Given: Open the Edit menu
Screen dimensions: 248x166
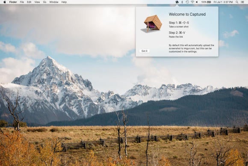Looking at the screenshot, I should [29, 2].
